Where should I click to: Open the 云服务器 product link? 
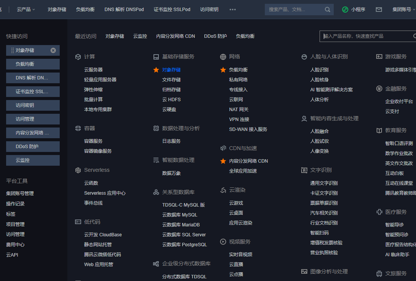point(93,70)
